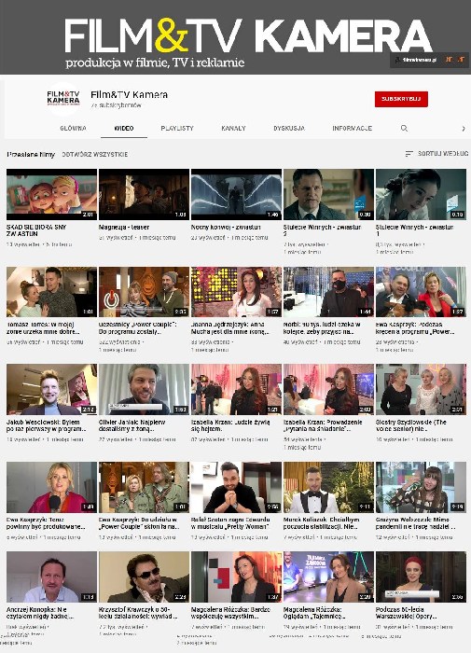Open the Dyskusja tab

(x=289, y=129)
